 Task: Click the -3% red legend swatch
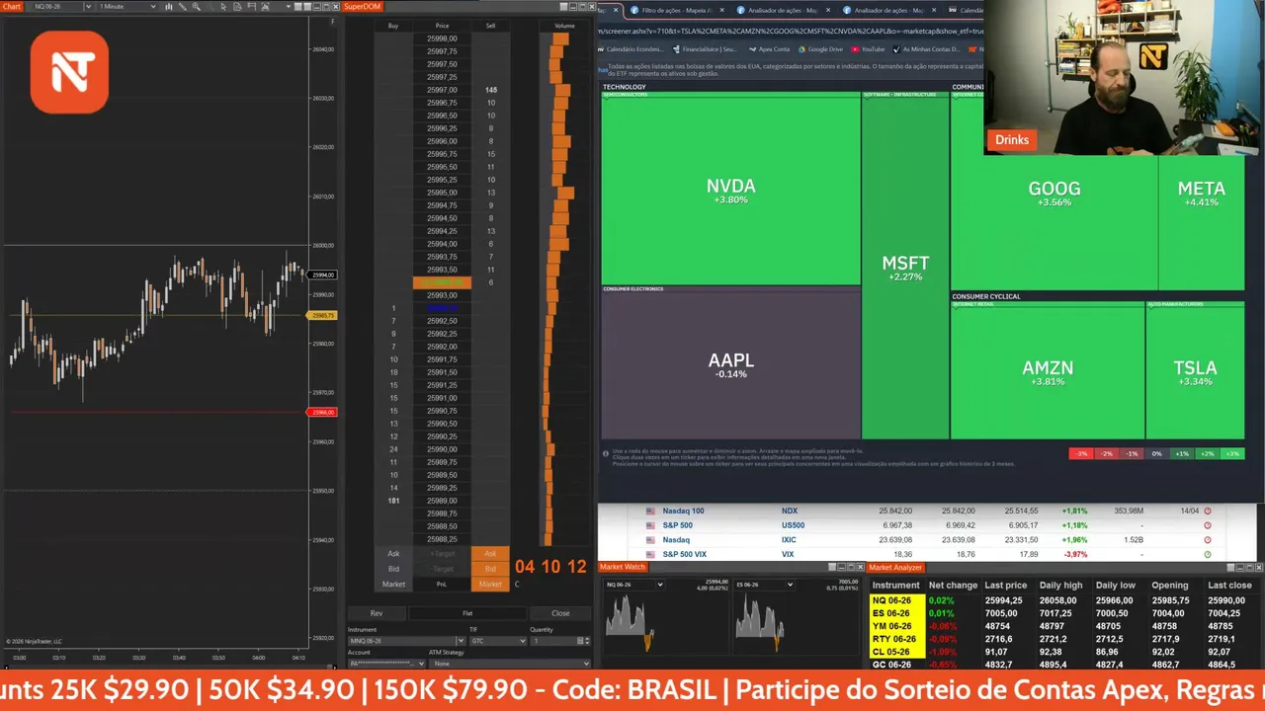coord(1081,453)
